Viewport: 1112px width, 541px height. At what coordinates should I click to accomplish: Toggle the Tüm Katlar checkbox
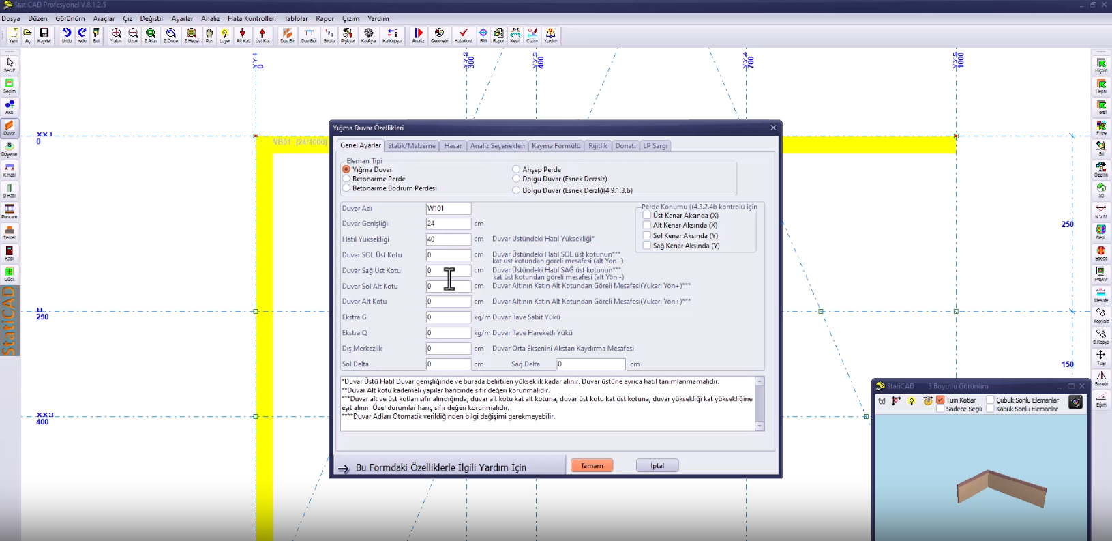[x=941, y=400]
